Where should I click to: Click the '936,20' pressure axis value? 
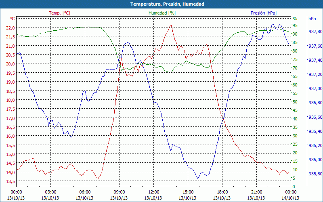(315, 145)
